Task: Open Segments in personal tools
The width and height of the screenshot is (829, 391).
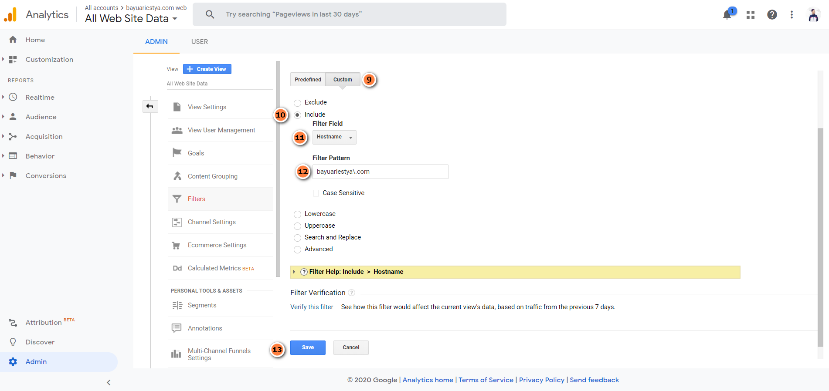Action: pos(220,305)
